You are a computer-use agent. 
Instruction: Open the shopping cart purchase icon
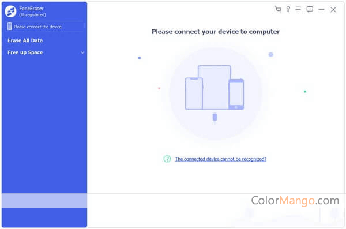(278, 9)
